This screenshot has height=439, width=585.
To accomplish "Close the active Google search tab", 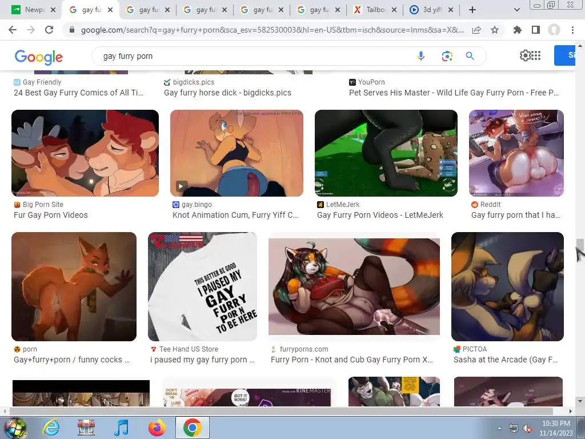I will click(110, 10).
